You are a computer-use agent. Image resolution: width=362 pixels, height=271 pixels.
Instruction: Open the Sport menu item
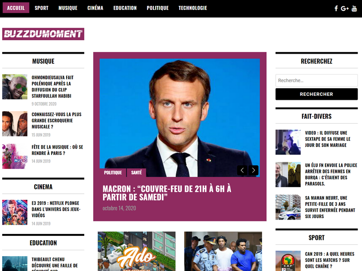tap(42, 8)
